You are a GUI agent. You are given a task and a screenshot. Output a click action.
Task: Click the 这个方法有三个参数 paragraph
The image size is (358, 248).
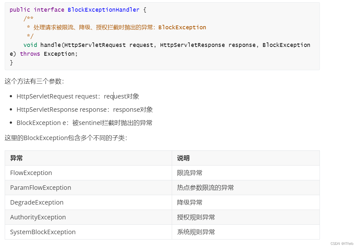[34, 81]
